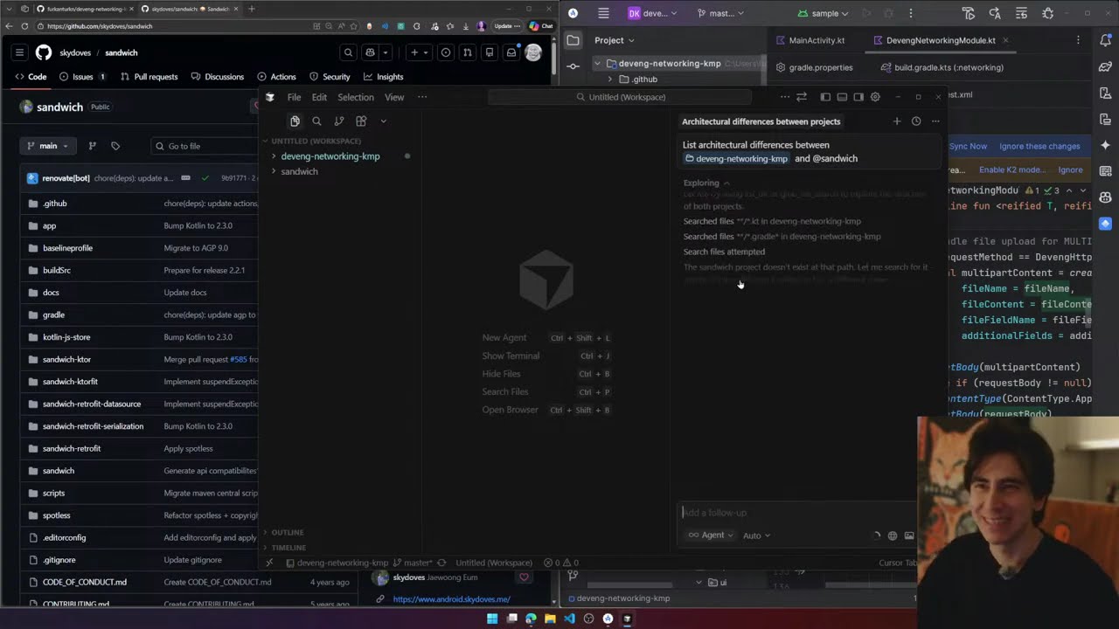1119x629 pixels.
Task: Open Auto model dropdown in chat
Action: [756, 536]
